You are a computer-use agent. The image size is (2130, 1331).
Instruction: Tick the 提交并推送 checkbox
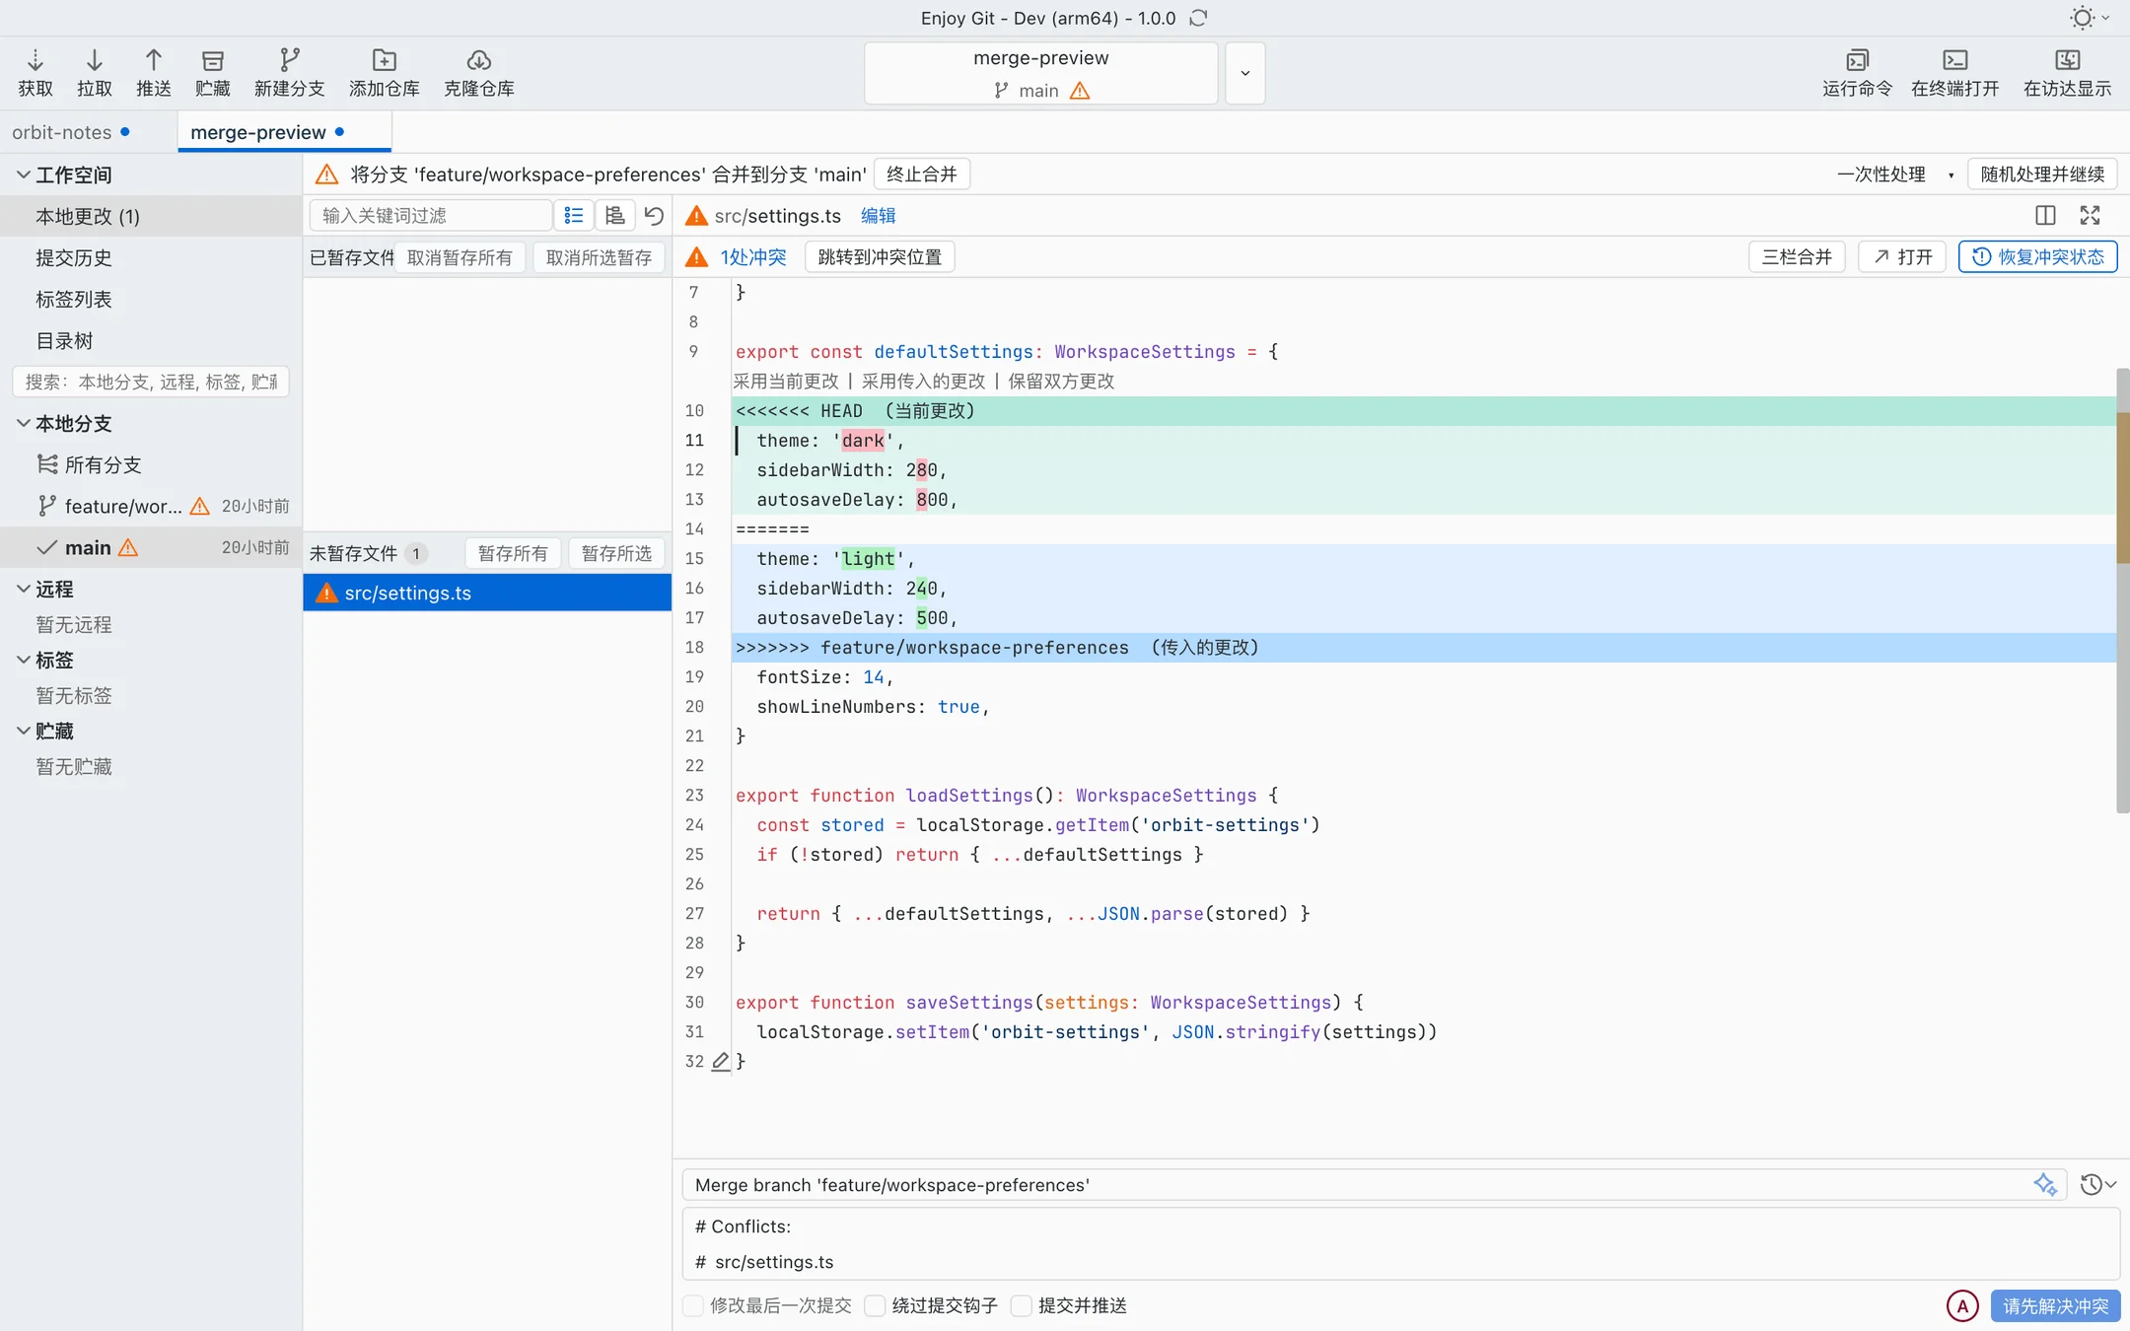1022,1305
